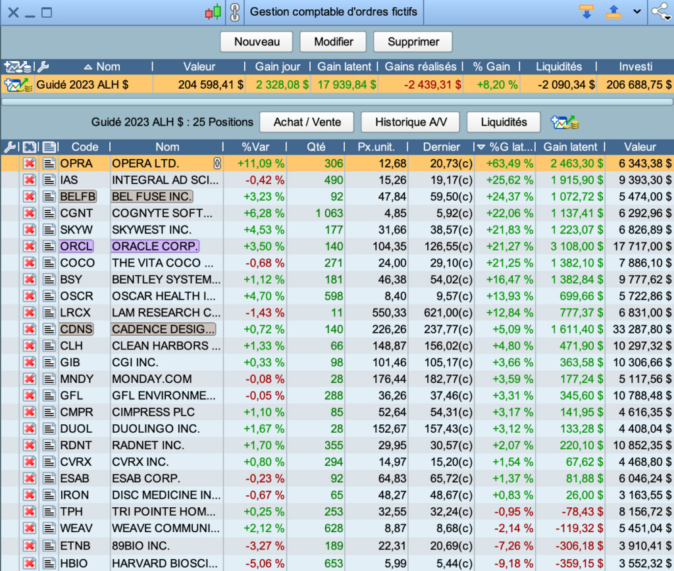This screenshot has height=571, width=674.
Task: Select the purple-tagged ORCL code
Action: tap(76, 247)
